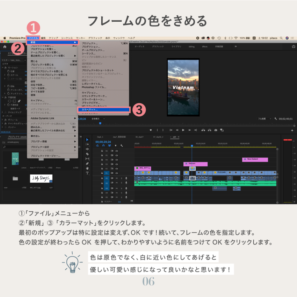This screenshot has width=297, height=297.
Task: Click Go to In point button
Action: pos(171,130)
